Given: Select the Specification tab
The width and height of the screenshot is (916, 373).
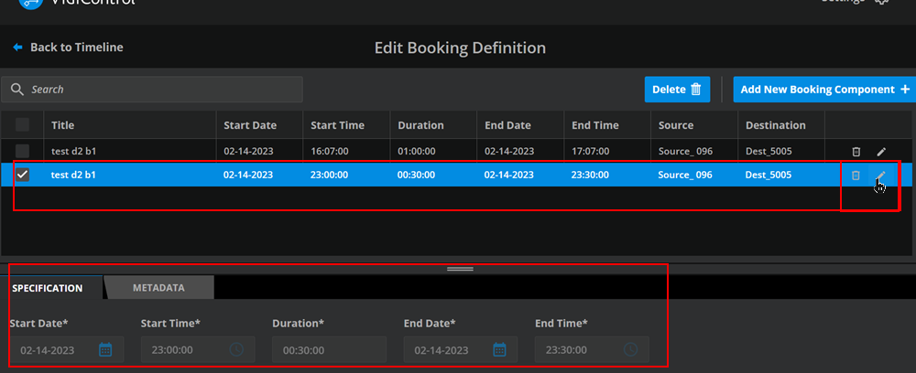Looking at the screenshot, I should (48, 288).
